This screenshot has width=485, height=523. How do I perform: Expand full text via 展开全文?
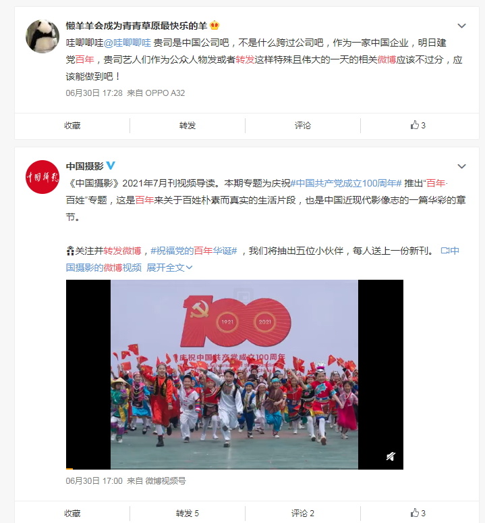click(169, 268)
